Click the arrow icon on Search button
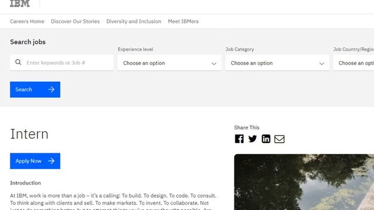374x210 pixels. [x=51, y=89]
